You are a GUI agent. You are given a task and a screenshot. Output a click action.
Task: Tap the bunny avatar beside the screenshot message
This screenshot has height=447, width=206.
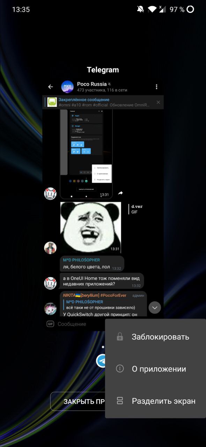pyautogui.click(x=50, y=193)
